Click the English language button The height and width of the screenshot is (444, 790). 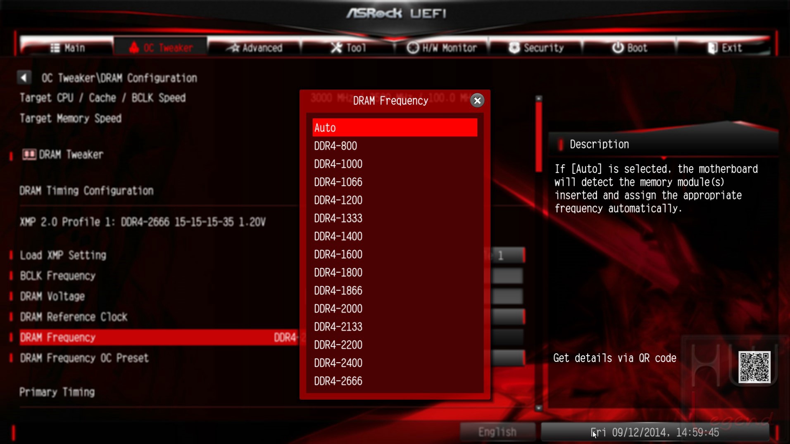click(x=497, y=432)
